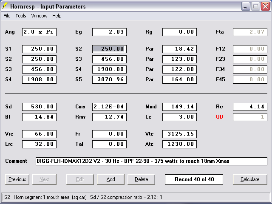Click the OD field showing 1
The image size is (272, 204).
pos(250,117)
